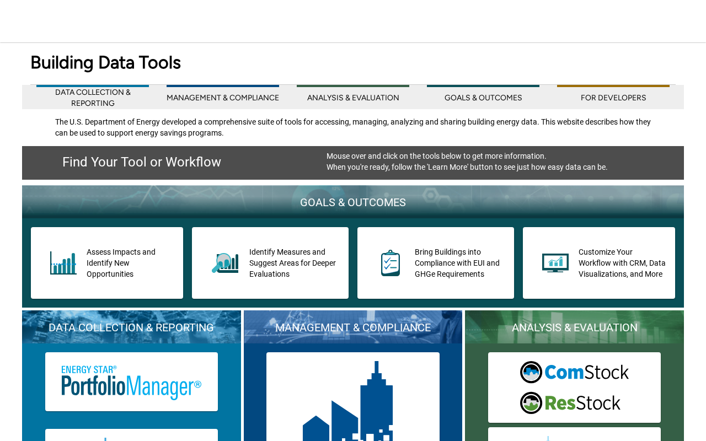Click Identify Measures and Suggest Areas text
Screen dimensions: 706x441
click(293, 263)
